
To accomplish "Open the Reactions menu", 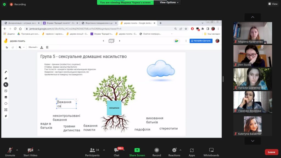I will coord(174,152).
